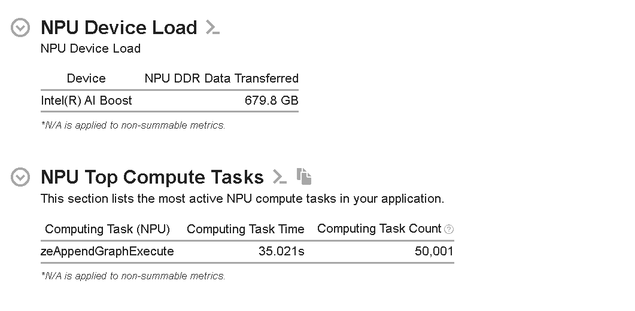The width and height of the screenshot is (635, 311).
Task: Click the Device column header
Action: [x=86, y=78]
